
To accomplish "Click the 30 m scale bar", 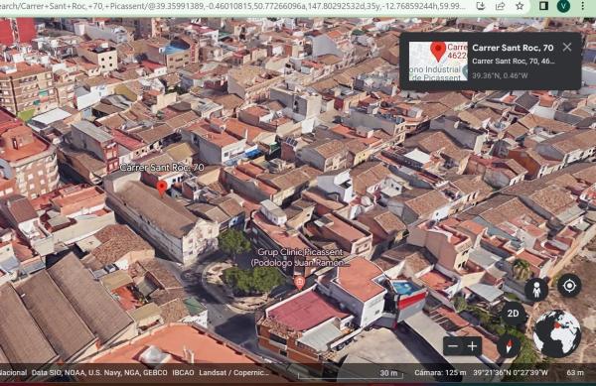I will pyautogui.click(x=351, y=374).
